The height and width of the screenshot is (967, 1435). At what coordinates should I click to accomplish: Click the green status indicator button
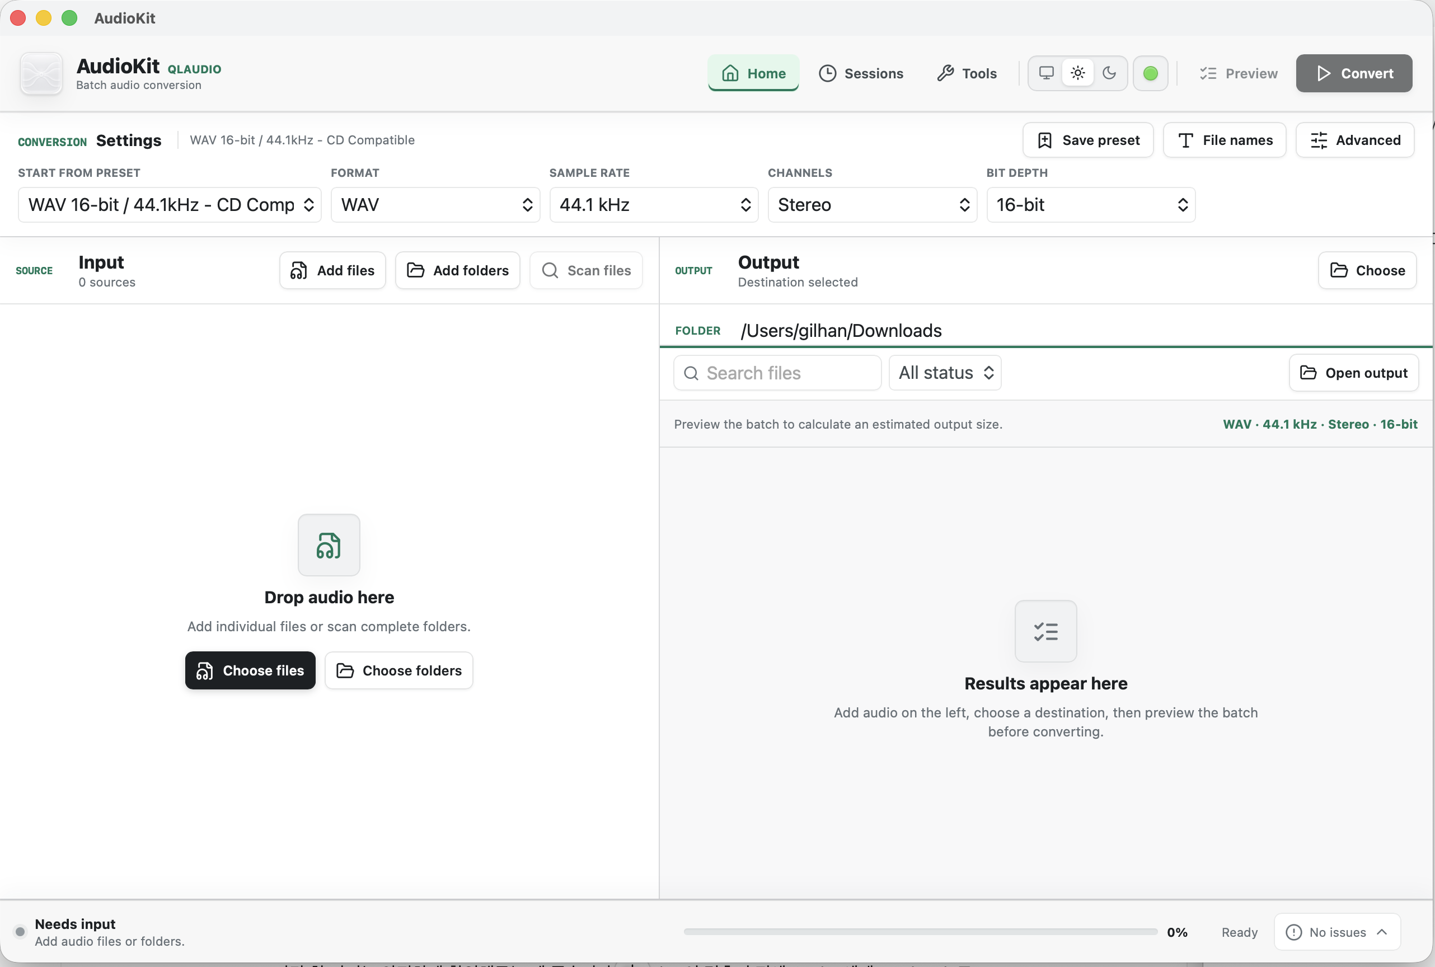click(x=1151, y=73)
